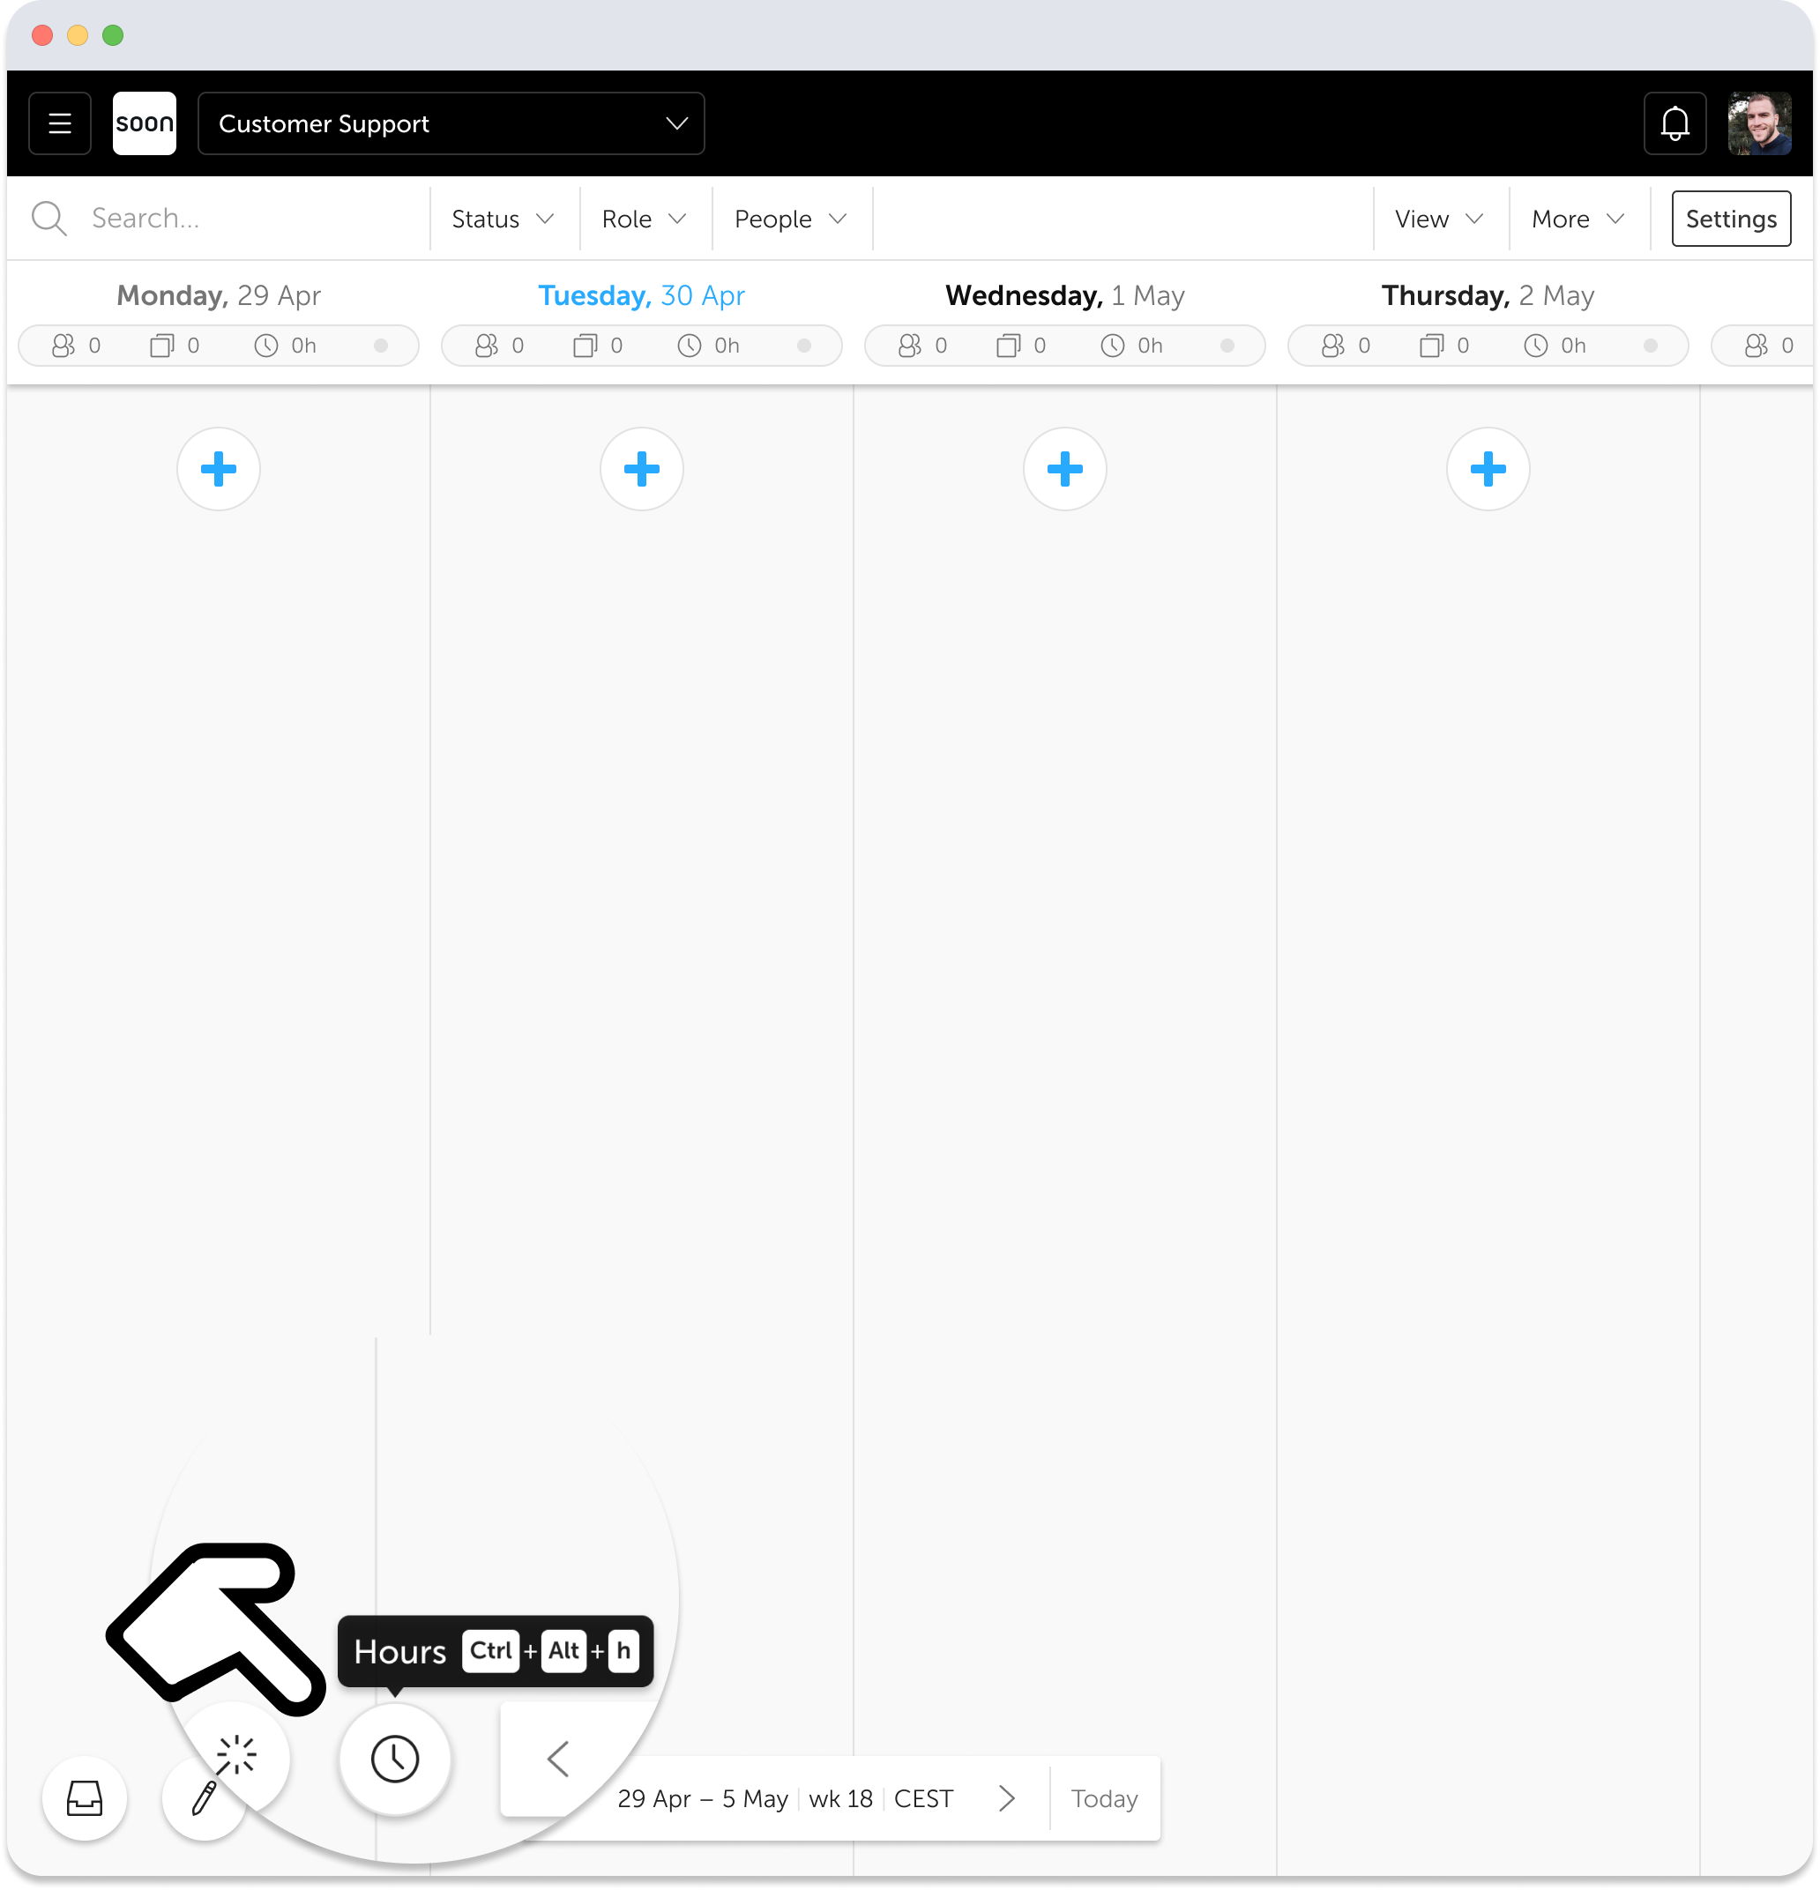Open notifications bell
1820x1890 pixels.
(1675, 123)
